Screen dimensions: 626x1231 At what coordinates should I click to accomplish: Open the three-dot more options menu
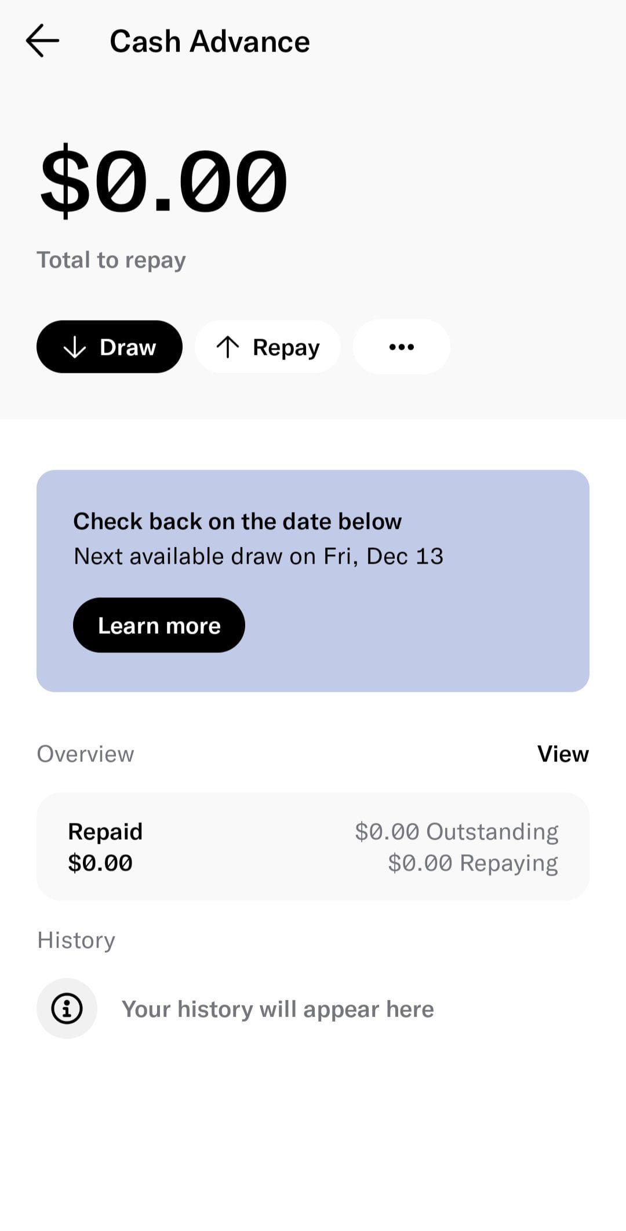[402, 347]
